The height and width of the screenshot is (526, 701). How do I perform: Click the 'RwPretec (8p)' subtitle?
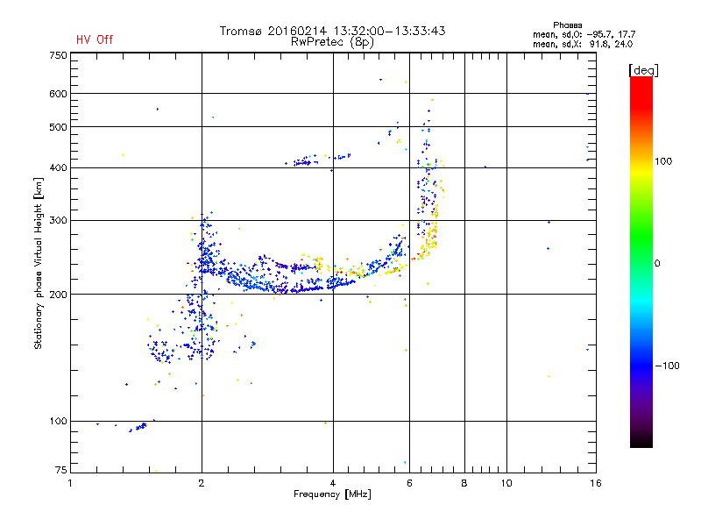[332, 42]
